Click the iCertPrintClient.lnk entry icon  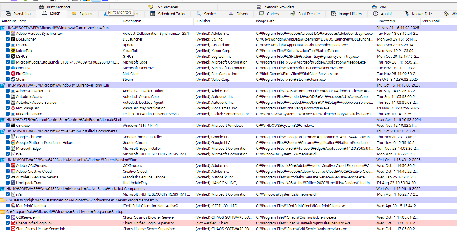[13, 206]
